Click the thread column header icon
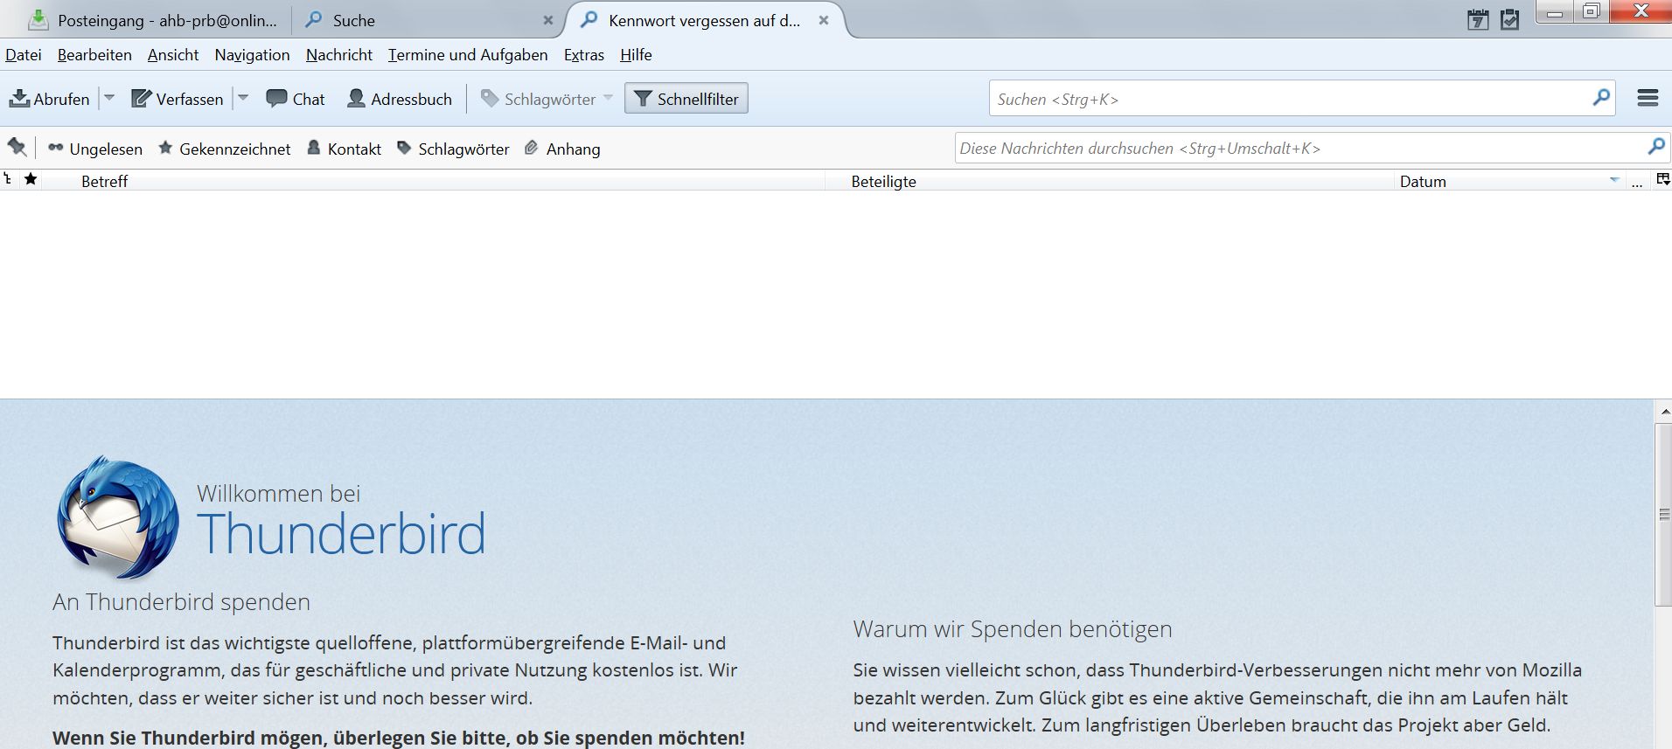Screen dimensions: 1672x749 [x=8, y=179]
